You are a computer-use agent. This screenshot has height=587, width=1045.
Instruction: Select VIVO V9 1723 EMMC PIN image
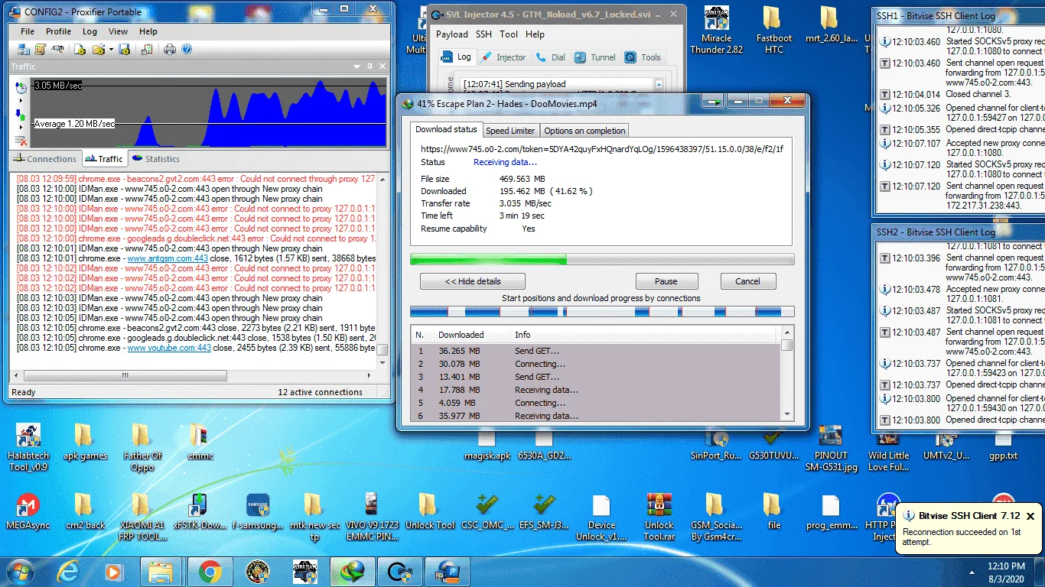click(371, 517)
